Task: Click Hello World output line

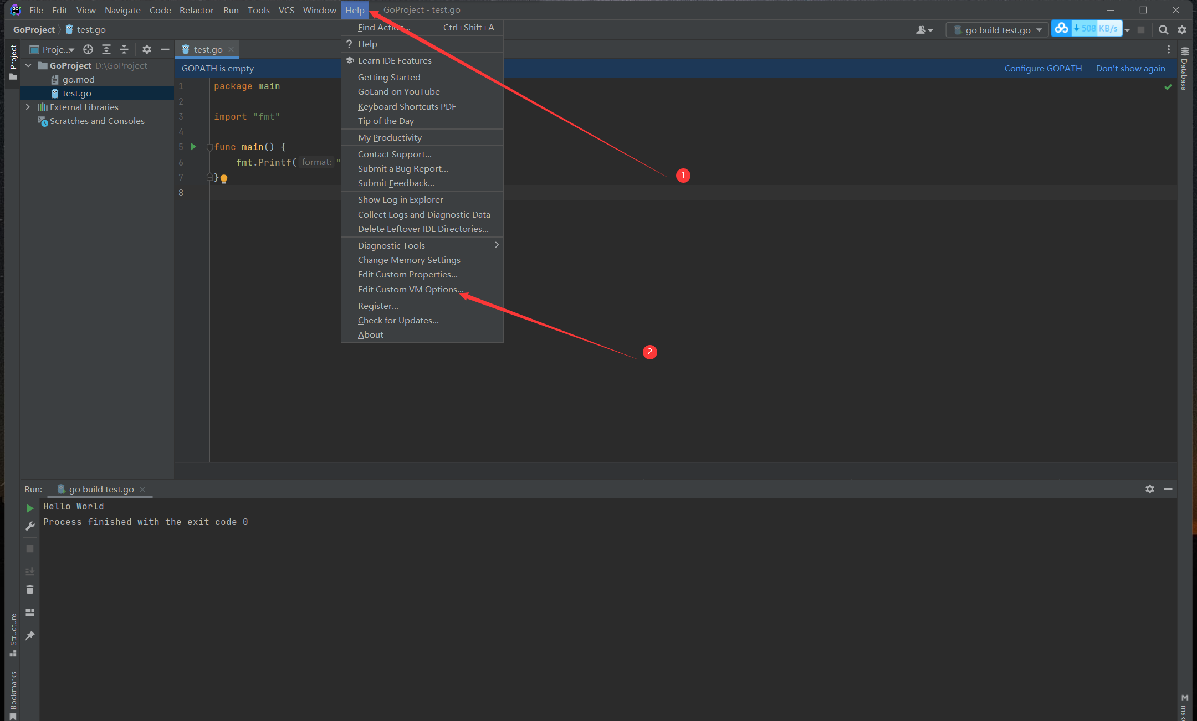Action: pos(73,506)
